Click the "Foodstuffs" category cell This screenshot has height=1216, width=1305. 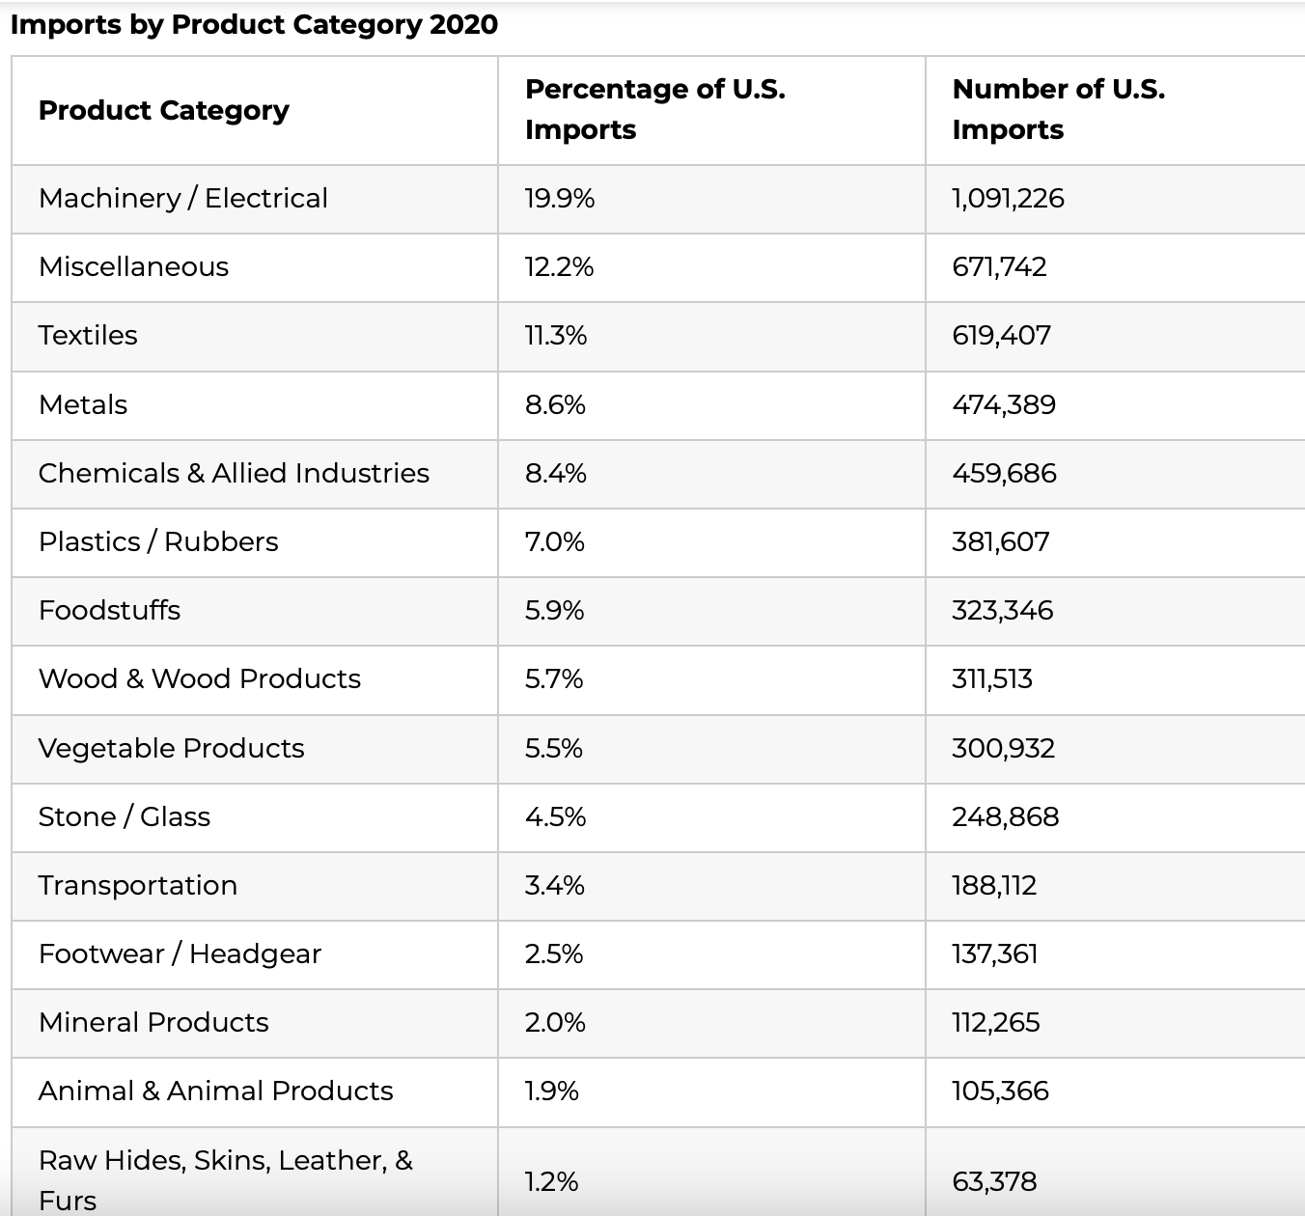click(x=109, y=611)
